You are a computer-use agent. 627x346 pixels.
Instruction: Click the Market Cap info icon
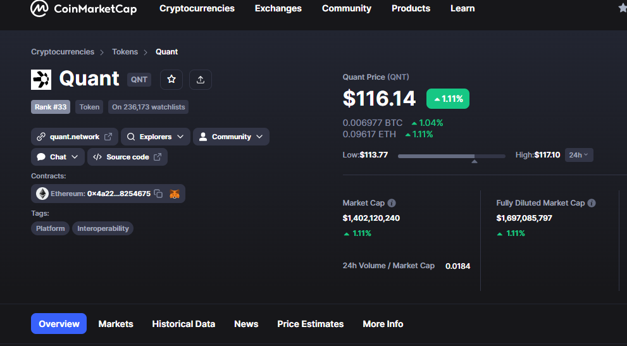(x=392, y=203)
